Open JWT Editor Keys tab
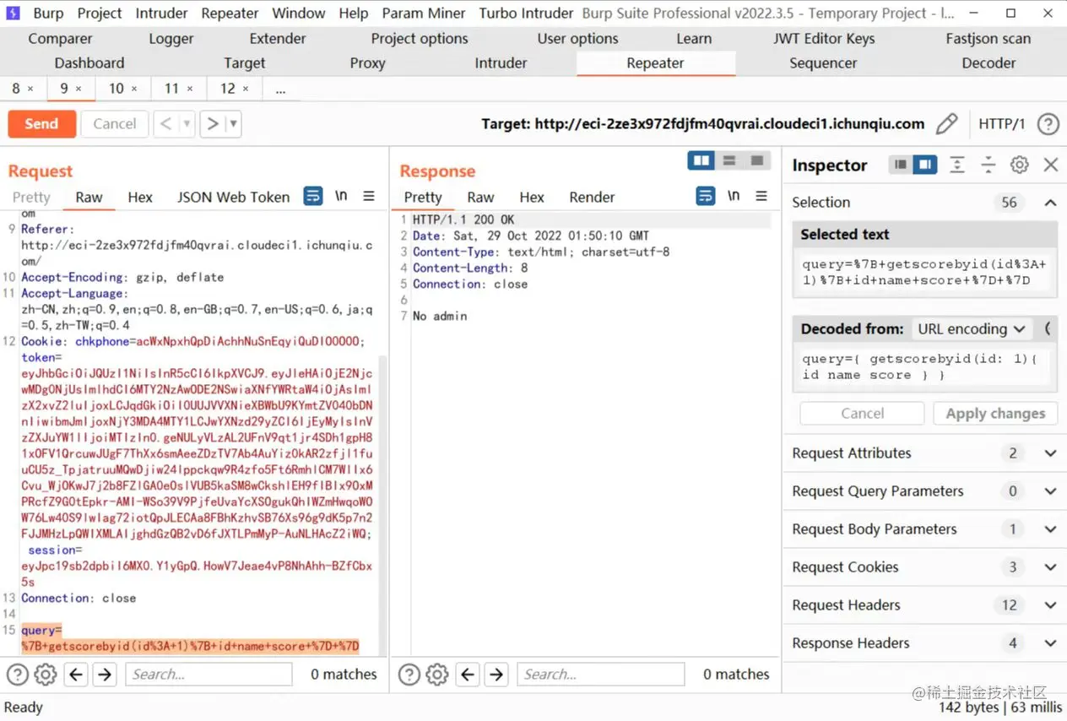Viewport: 1067px width, 721px height. tap(824, 38)
